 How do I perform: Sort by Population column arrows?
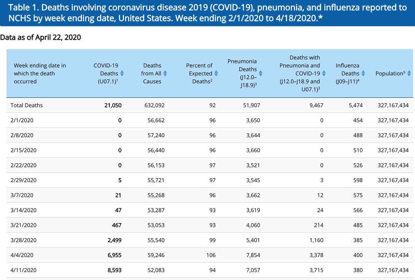(409, 73)
